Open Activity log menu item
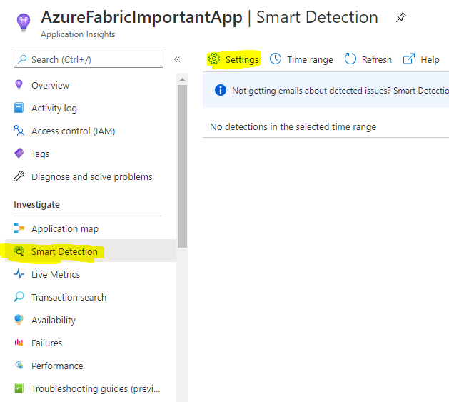449x402 pixels. tap(91, 108)
